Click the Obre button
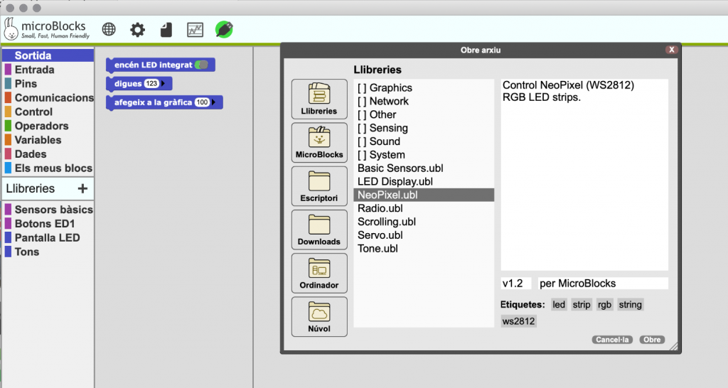The width and height of the screenshot is (728, 388). coord(652,340)
